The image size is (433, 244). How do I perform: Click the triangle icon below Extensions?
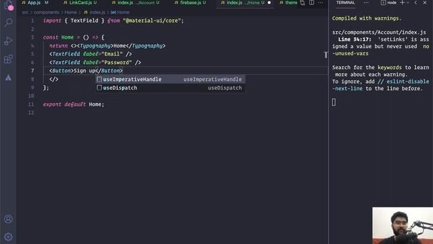click(x=8, y=78)
